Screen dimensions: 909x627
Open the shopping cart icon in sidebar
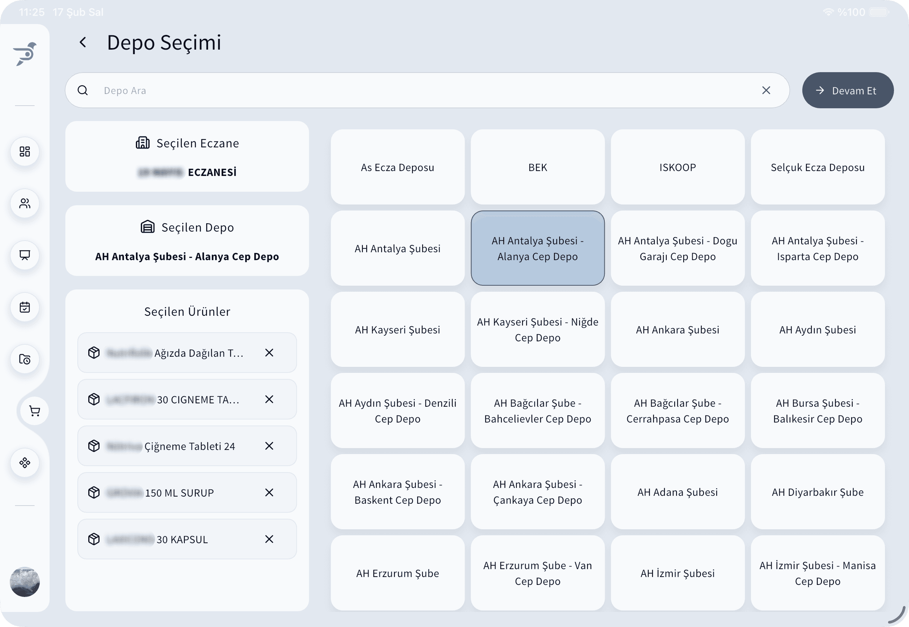(x=35, y=411)
